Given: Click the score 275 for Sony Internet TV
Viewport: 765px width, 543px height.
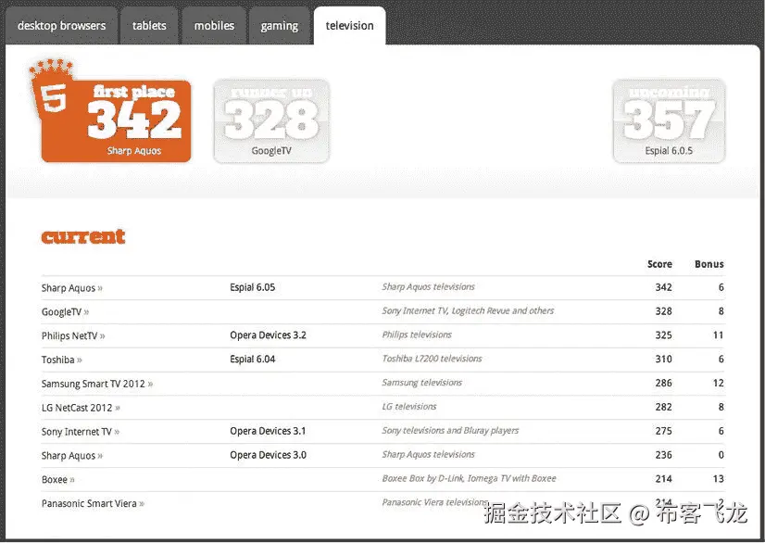Looking at the screenshot, I should [663, 431].
